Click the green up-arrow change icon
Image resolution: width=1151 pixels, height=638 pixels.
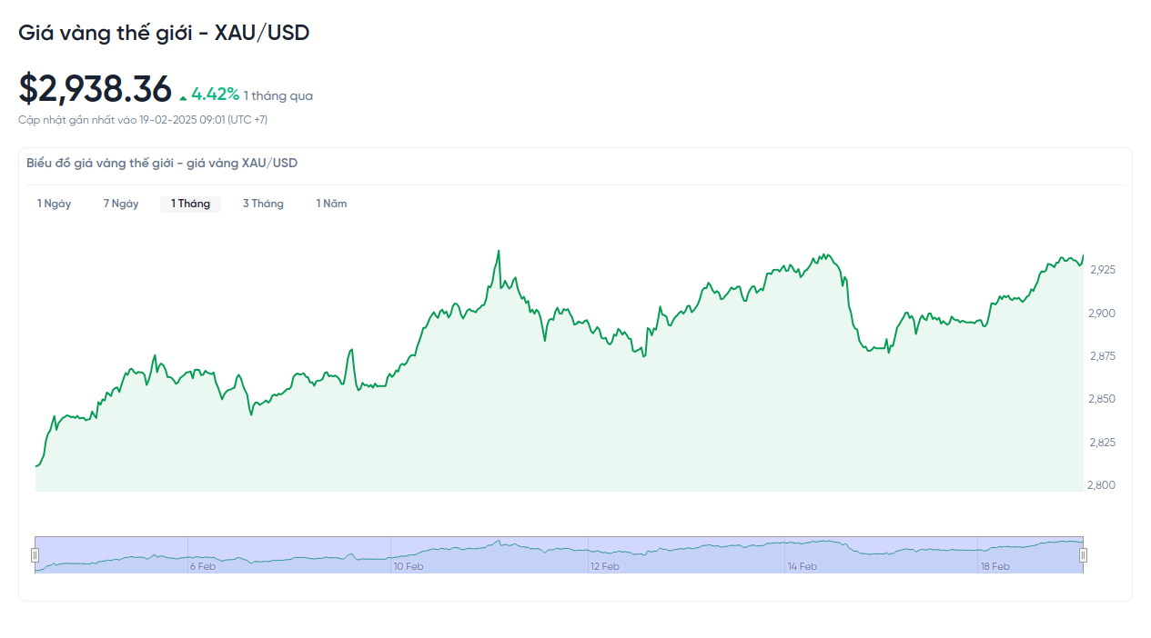tap(183, 96)
